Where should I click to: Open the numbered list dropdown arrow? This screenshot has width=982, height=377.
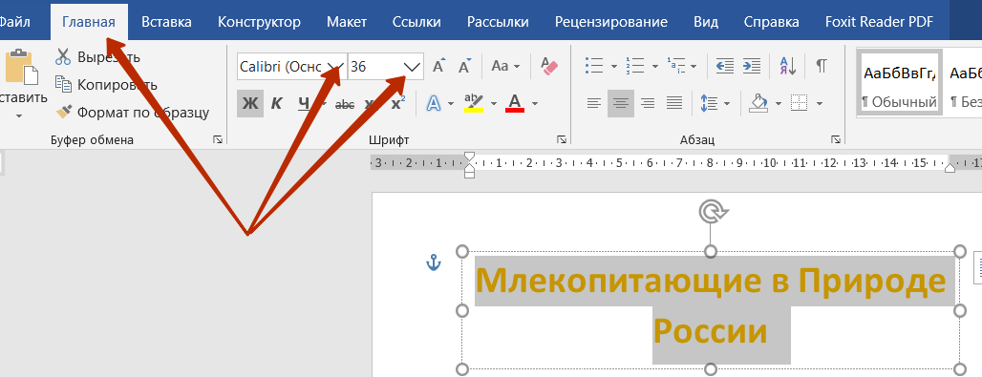pyautogui.click(x=655, y=66)
